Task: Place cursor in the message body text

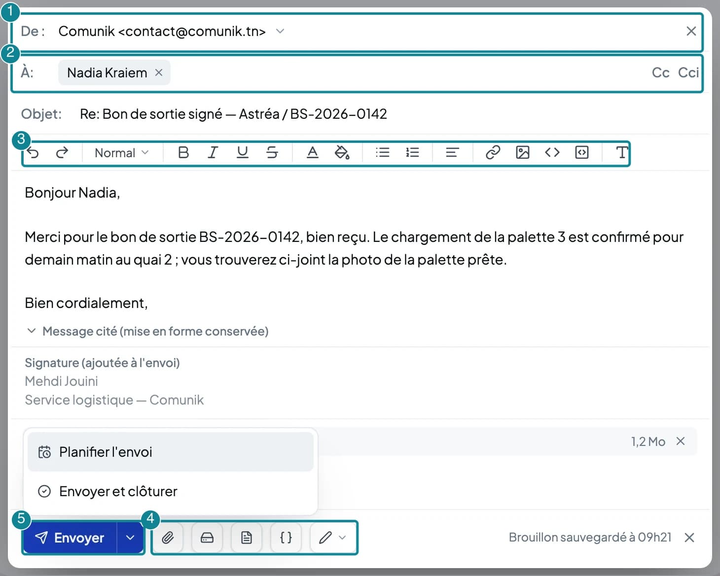Action: tap(354, 248)
